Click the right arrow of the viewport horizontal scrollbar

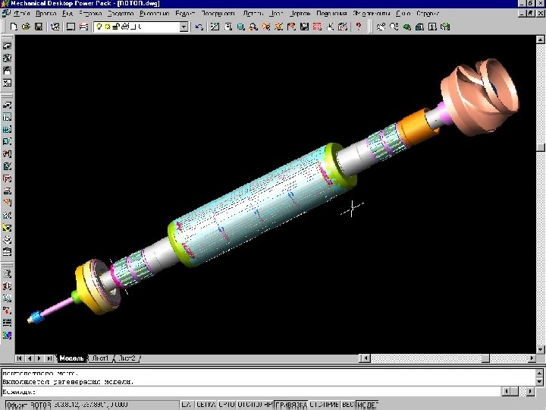click(x=532, y=358)
